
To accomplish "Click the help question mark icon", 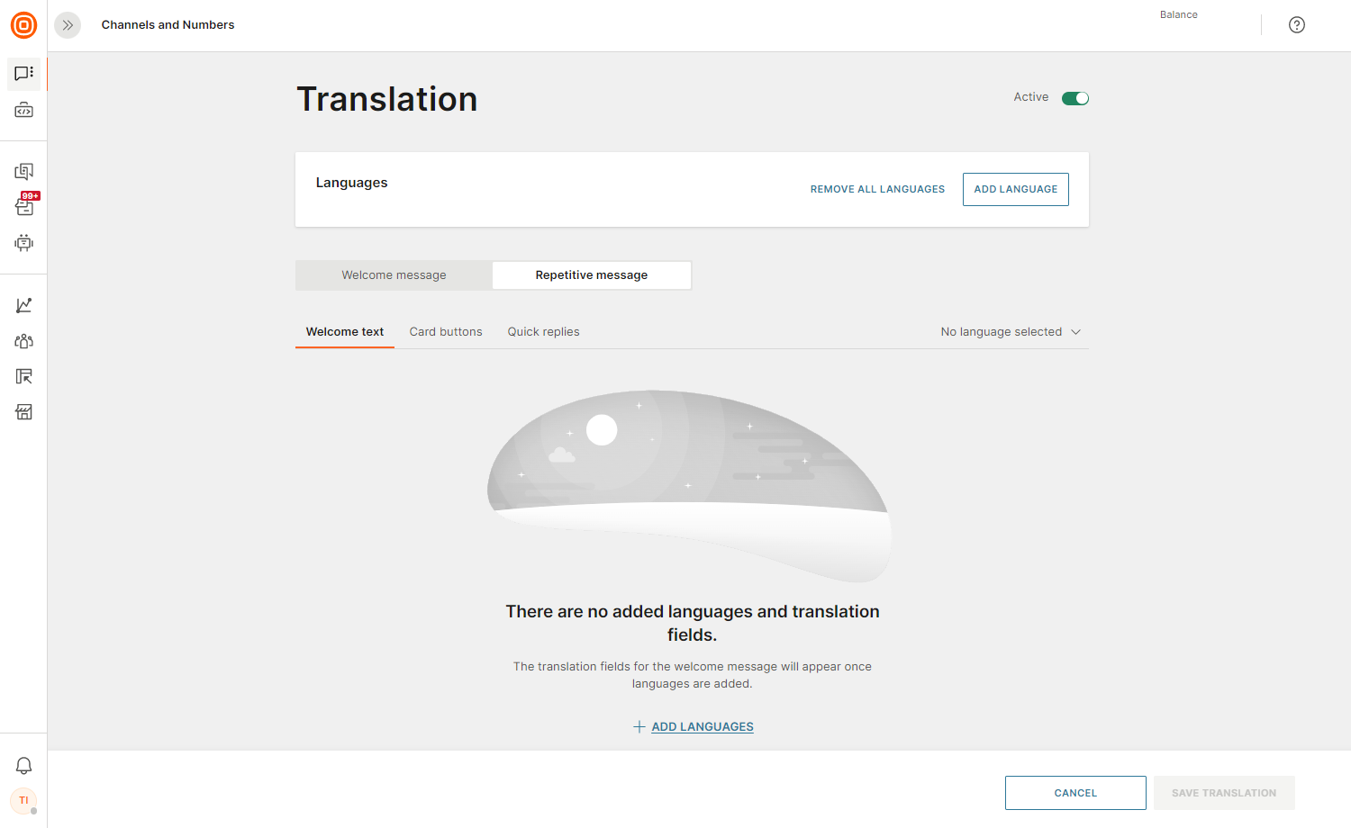I will click(1296, 25).
